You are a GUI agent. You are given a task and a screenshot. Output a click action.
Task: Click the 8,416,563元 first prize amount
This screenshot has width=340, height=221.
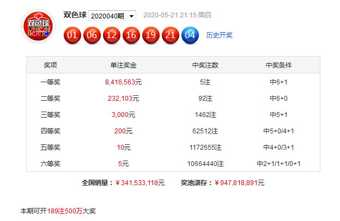tap(123, 82)
